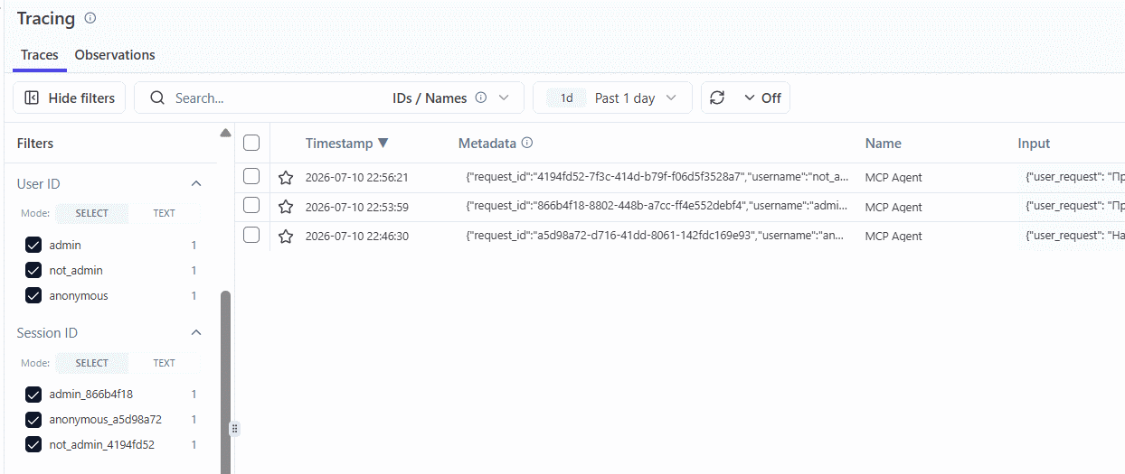The height and width of the screenshot is (474, 1125).
Task: Star the 22:56:21 trace row
Action: click(x=286, y=177)
